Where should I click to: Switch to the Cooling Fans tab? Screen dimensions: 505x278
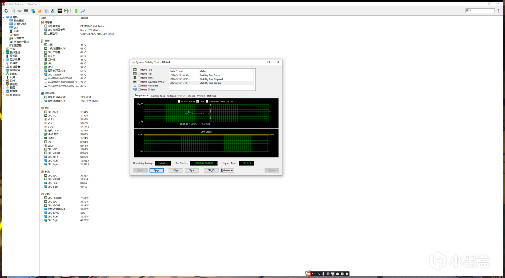click(x=158, y=96)
